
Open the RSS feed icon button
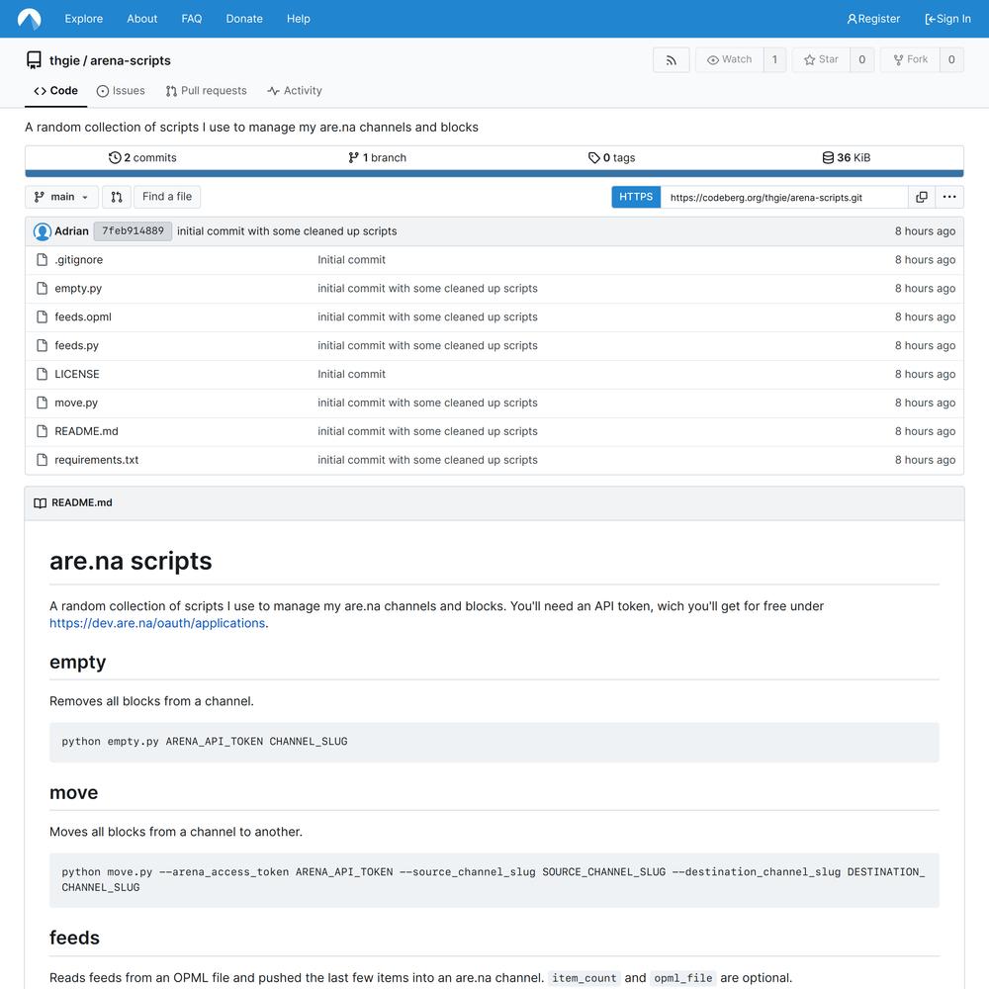(x=672, y=60)
